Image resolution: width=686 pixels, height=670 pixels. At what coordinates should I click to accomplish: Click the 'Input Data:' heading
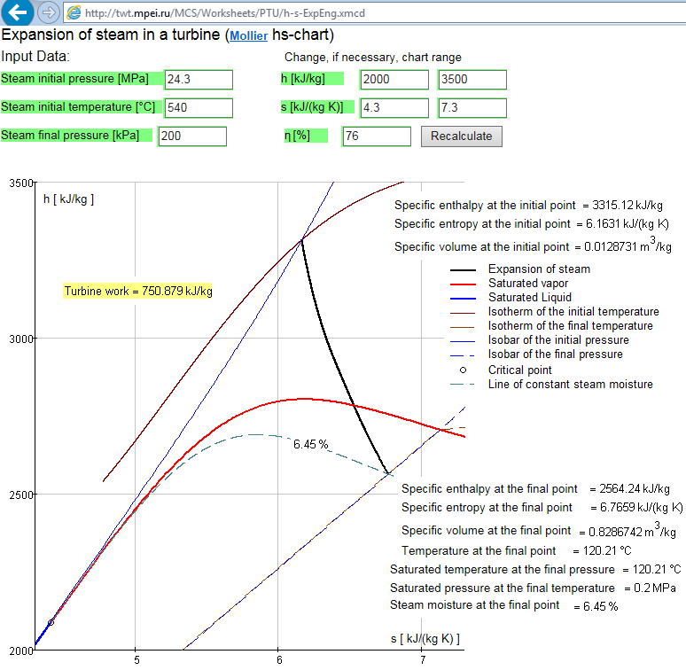pos(35,57)
